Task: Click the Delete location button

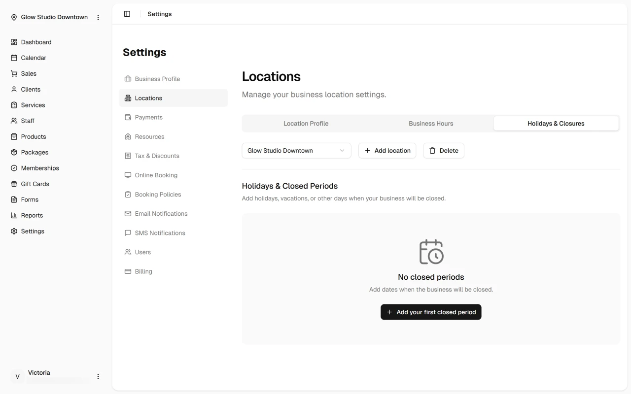Action: click(444, 151)
